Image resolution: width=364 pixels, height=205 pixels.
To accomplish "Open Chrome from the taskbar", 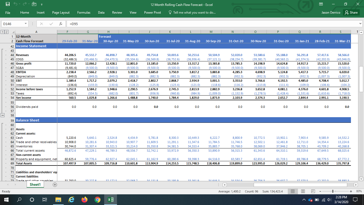I will [98, 200].
